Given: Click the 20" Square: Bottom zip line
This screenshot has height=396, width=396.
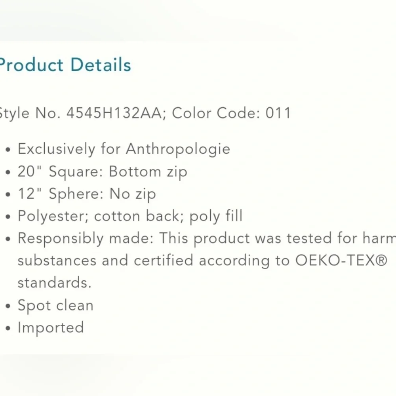Looking at the screenshot, I should tap(102, 172).
